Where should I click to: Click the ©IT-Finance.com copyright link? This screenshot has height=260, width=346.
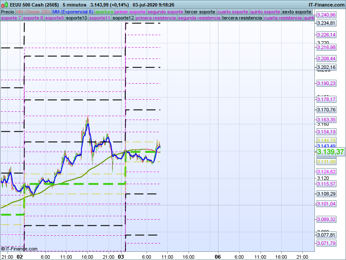pos(19,249)
